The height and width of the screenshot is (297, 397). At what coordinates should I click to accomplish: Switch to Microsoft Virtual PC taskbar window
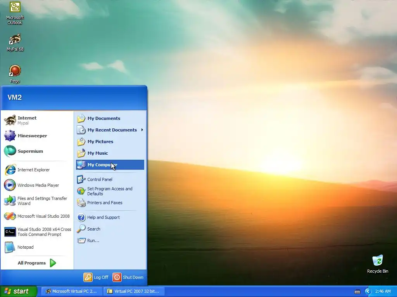point(72,291)
